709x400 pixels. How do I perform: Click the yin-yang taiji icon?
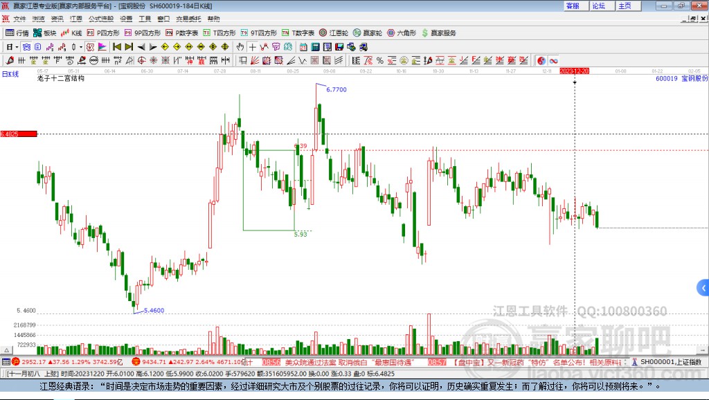click(x=541, y=61)
